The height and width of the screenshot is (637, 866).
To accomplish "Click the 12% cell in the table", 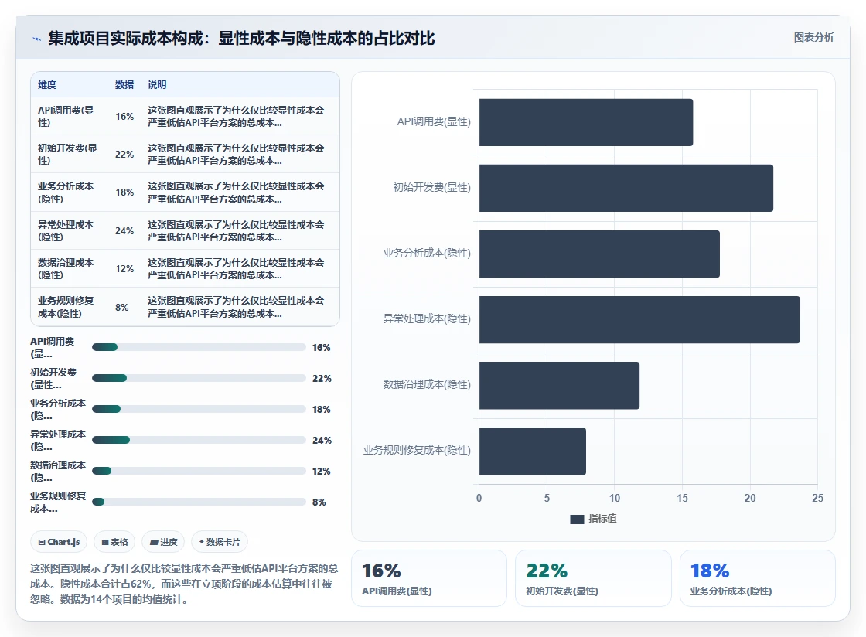I will pos(124,269).
